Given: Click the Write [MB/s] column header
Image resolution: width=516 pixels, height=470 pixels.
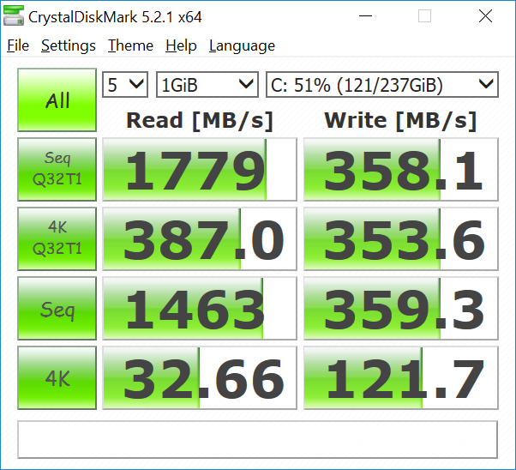Looking at the screenshot, I should click(400, 121).
